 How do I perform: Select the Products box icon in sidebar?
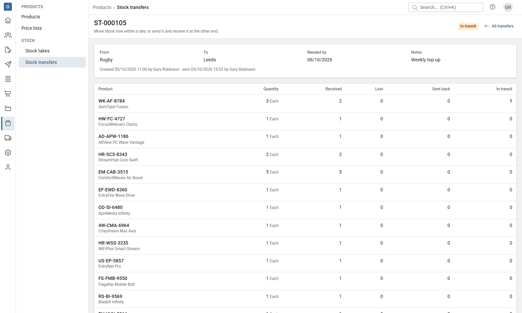8,123
